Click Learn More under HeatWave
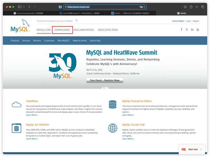Image resolution: width=210 pixels, height=157 pixels. 32,115
